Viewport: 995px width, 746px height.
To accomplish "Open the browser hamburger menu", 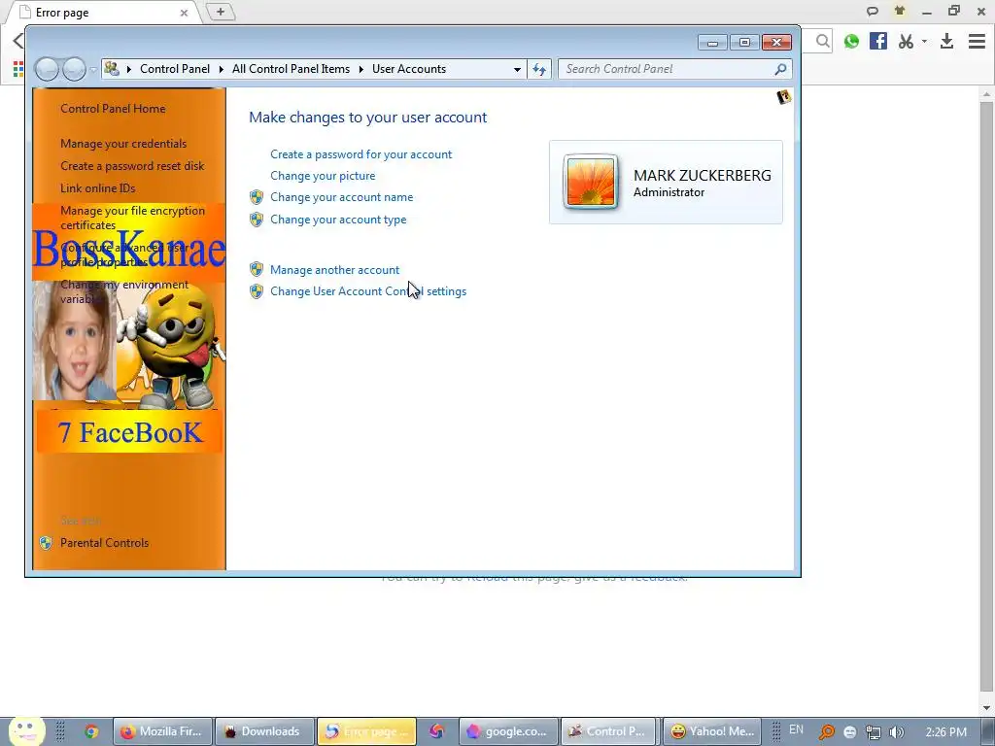I will pos(977,41).
